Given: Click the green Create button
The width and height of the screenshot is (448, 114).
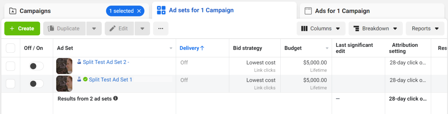Looking at the screenshot, I should pyautogui.click(x=22, y=28).
